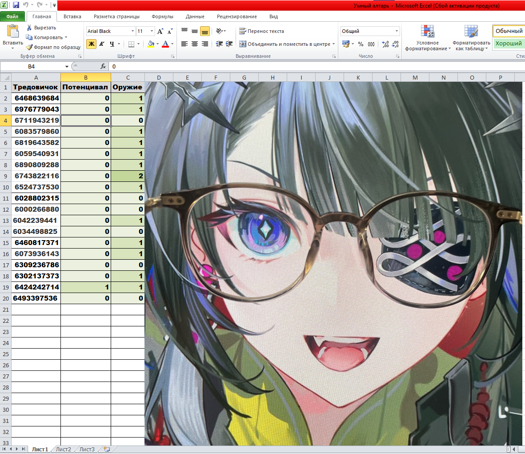This screenshot has height=454, width=525.
Task: Switch to Формулы ribbon tab
Action: coord(162,16)
